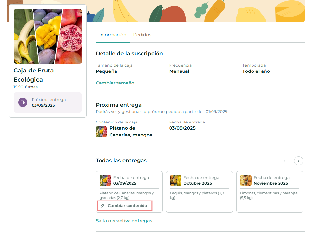Click the Caquis, mangos y plátanos description
Image resolution: width=314 pixels, height=233 pixels.
[x=197, y=195]
